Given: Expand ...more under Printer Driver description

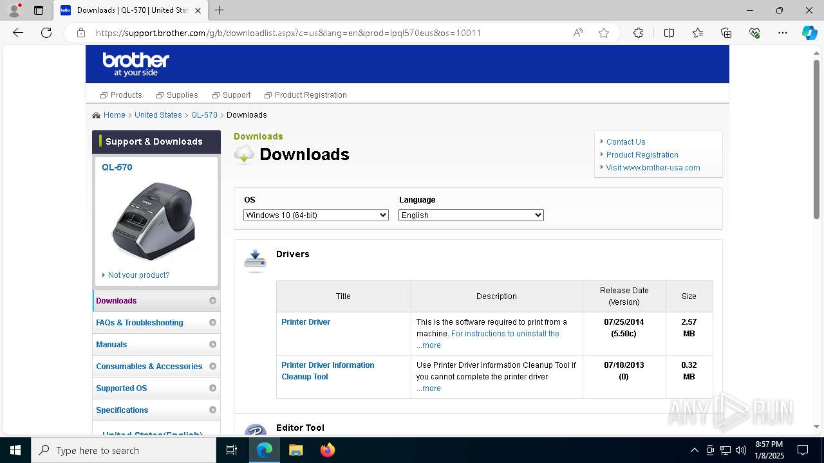Looking at the screenshot, I should pos(429,345).
